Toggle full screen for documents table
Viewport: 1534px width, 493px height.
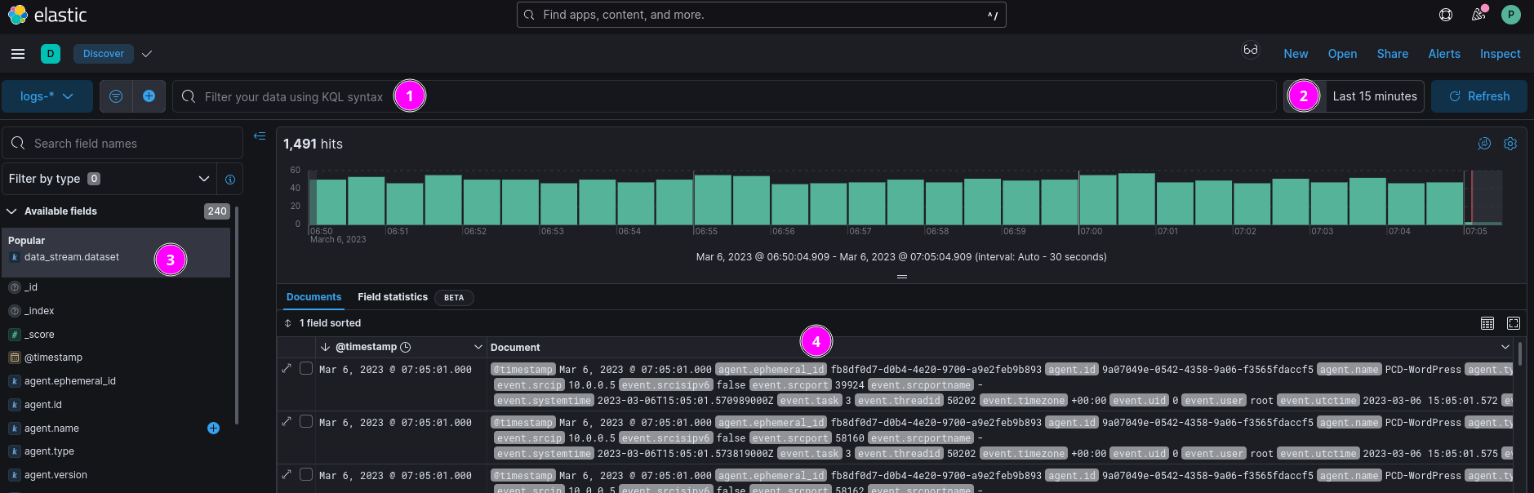[x=1514, y=323]
